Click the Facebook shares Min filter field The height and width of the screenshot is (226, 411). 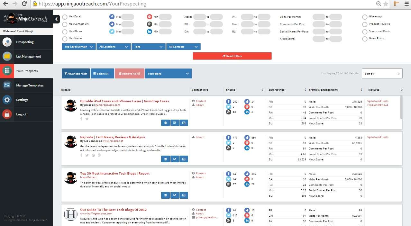click(128, 17)
